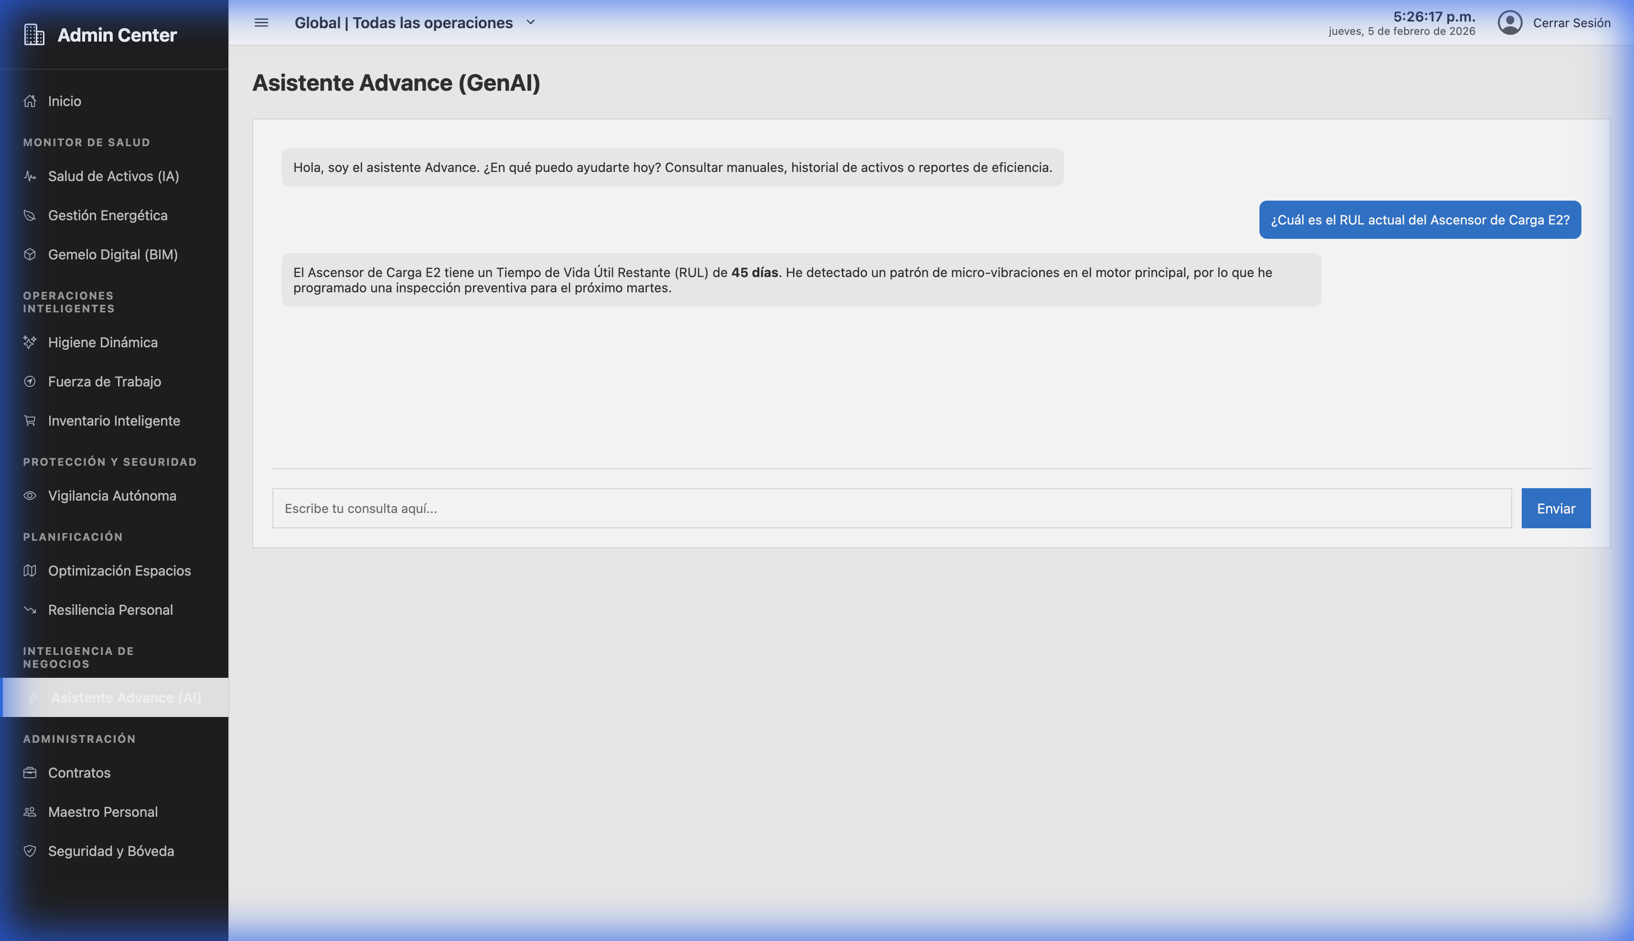Click the Resiliencia Personal trend icon
Image resolution: width=1634 pixels, height=941 pixels.
click(x=31, y=610)
